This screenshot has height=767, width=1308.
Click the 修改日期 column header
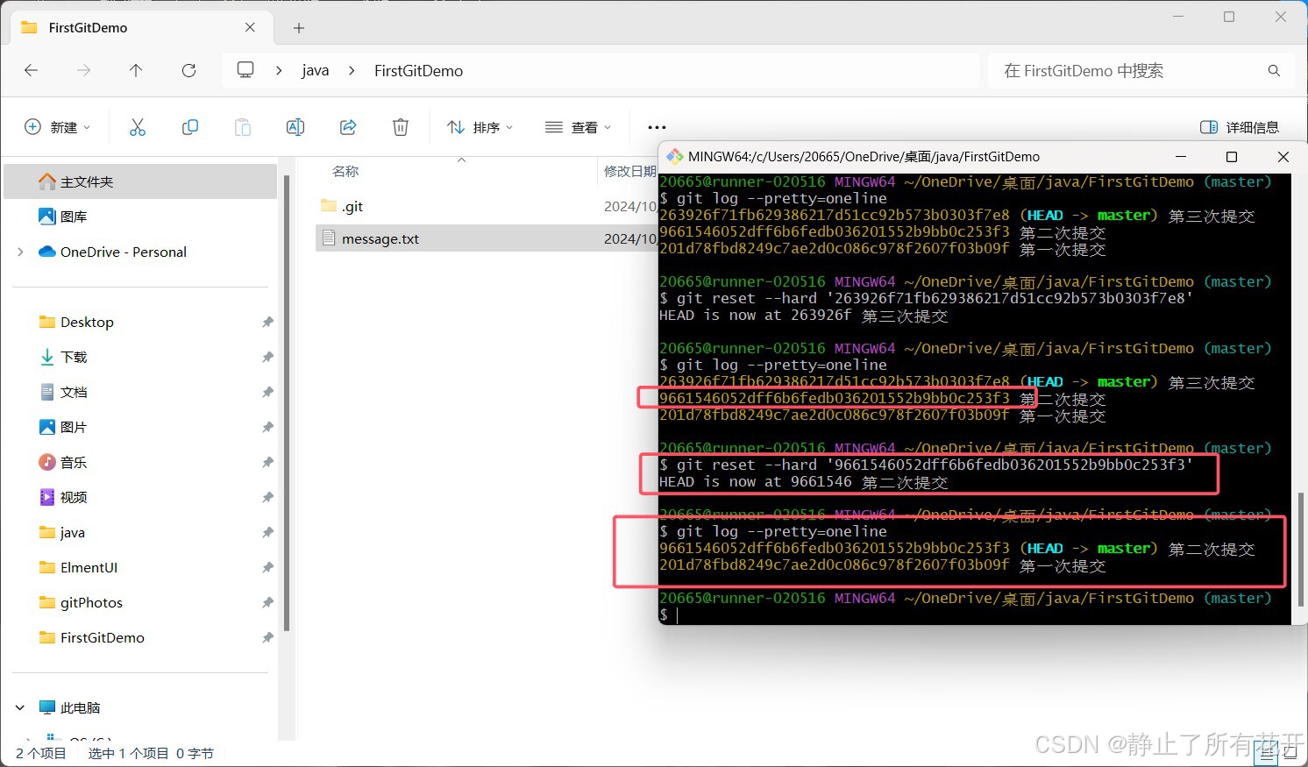pyautogui.click(x=629, y=171)
